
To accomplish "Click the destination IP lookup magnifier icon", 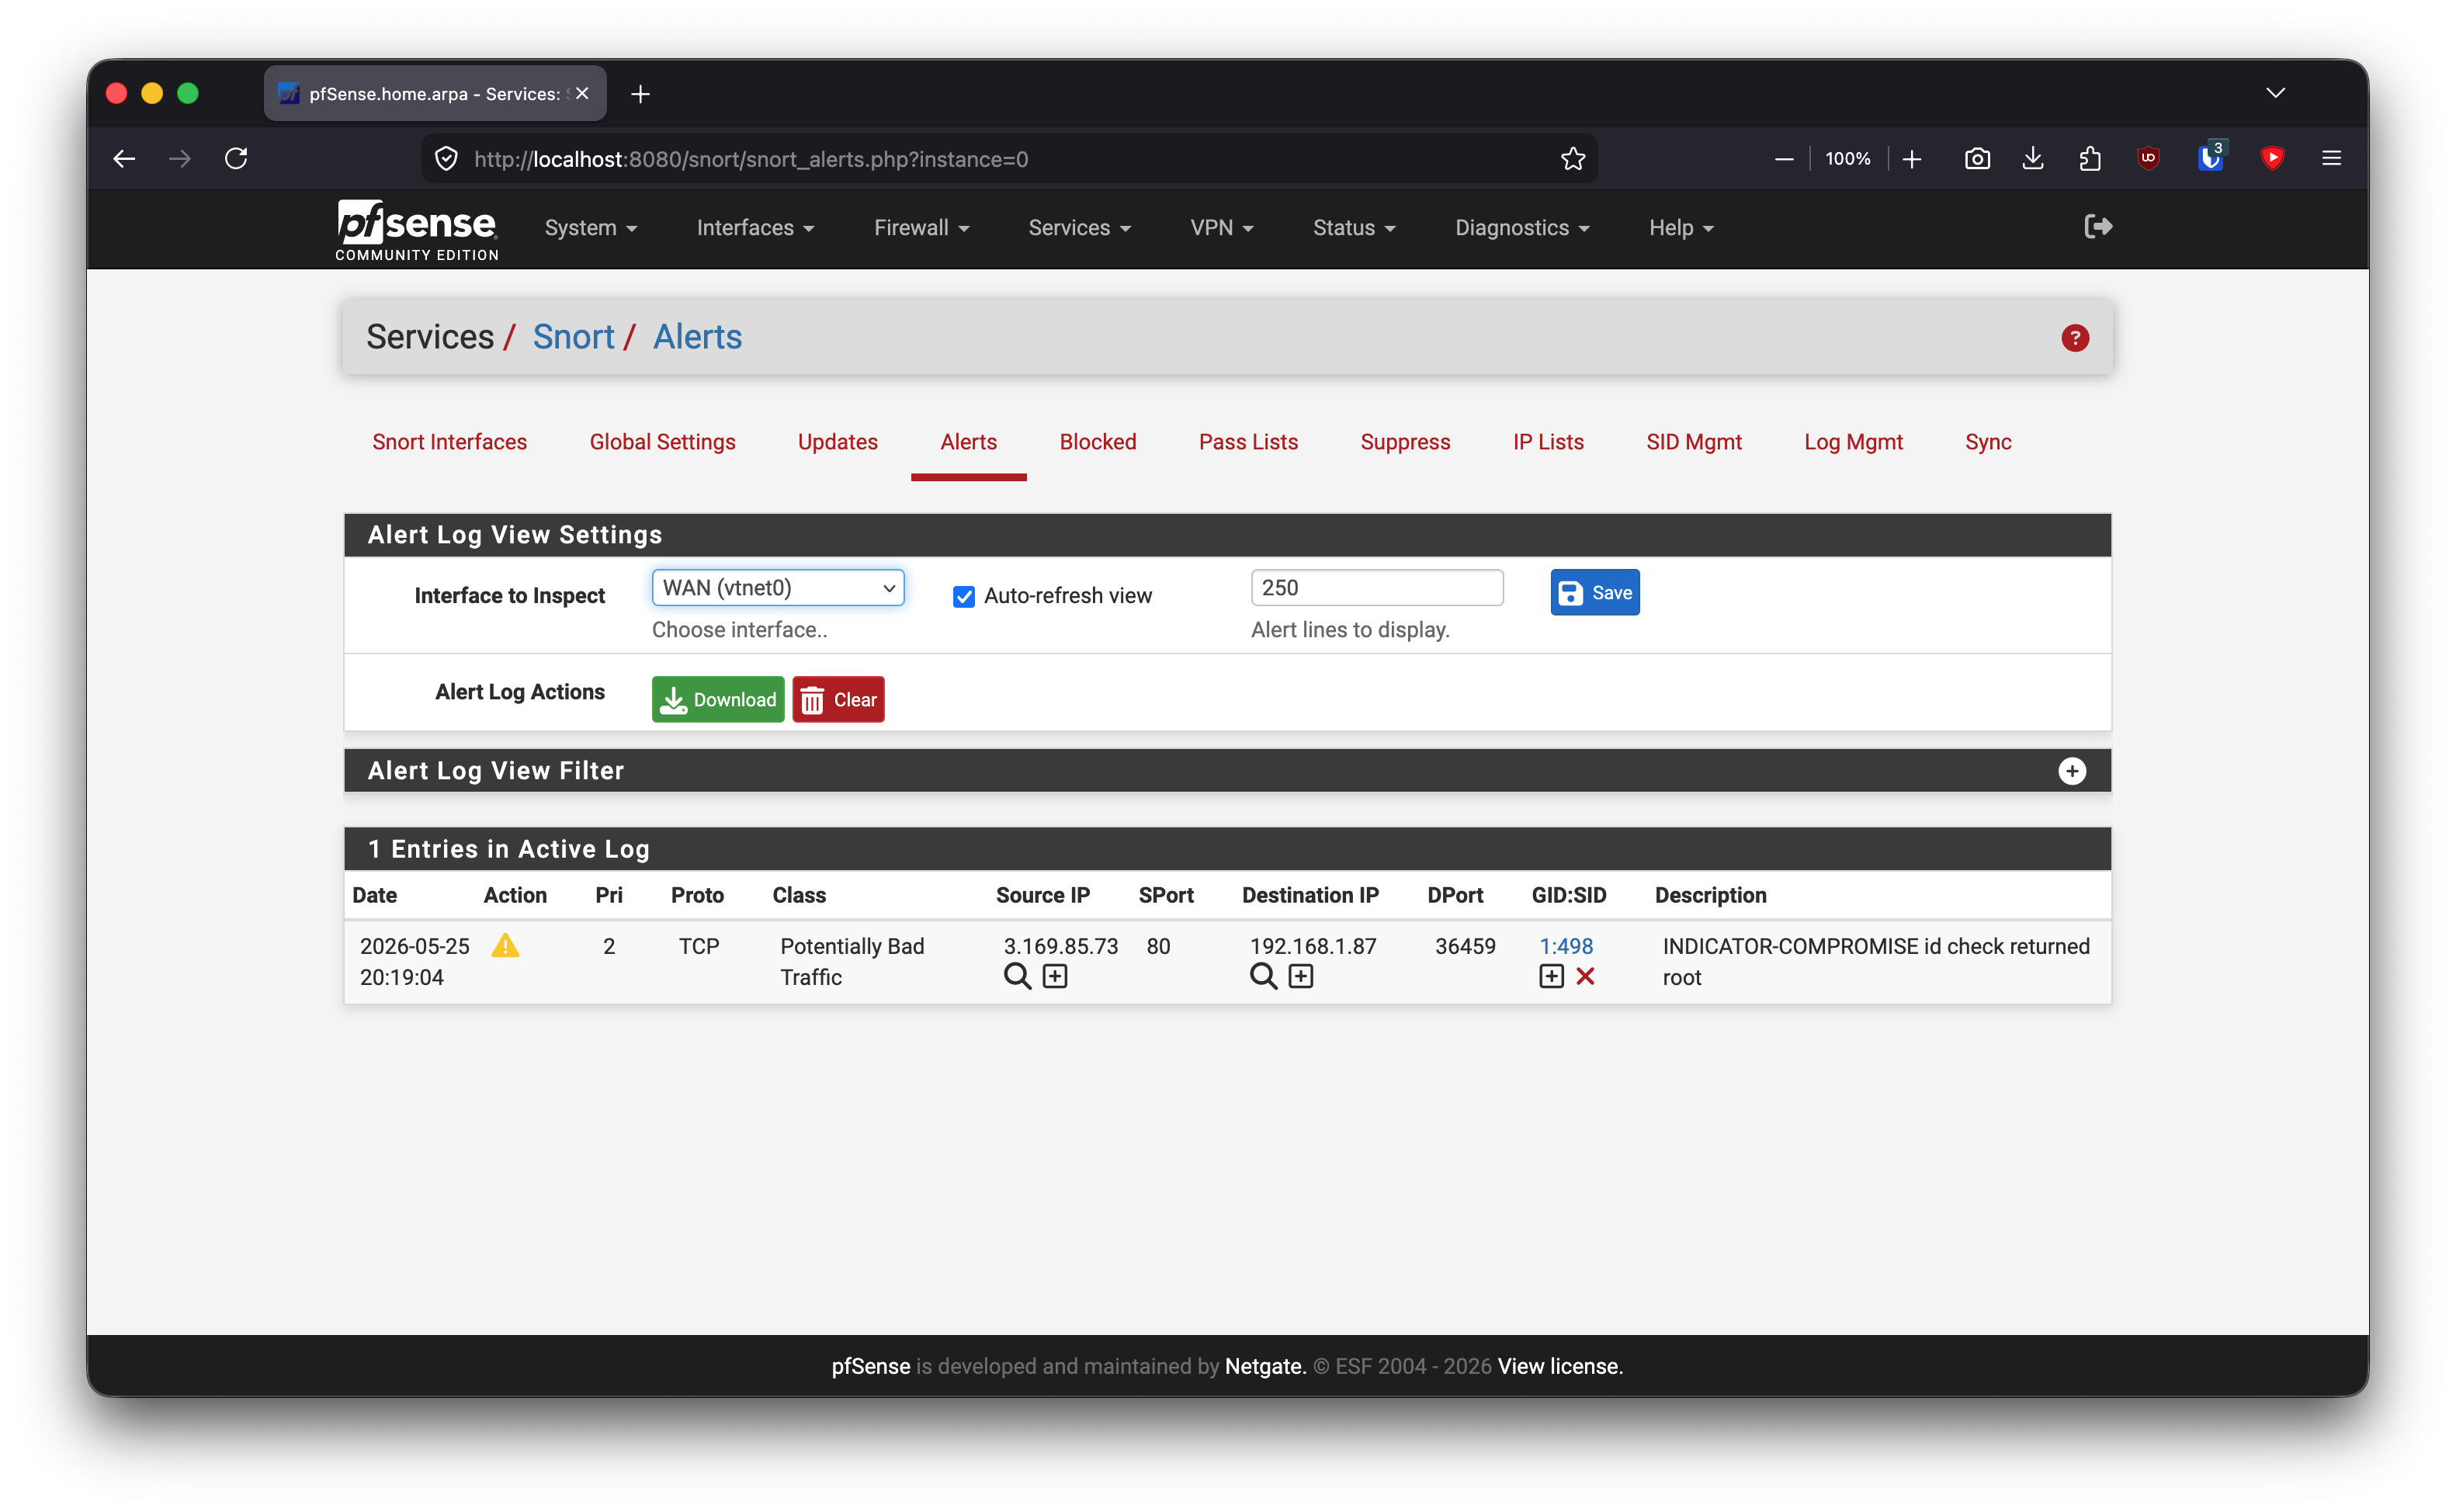I will [x=1263, y=977].
